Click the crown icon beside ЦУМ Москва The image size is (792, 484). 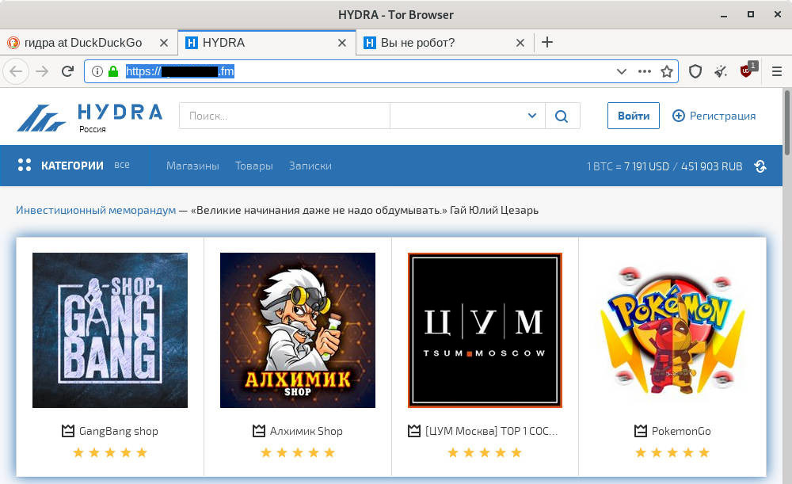(414, 431)
